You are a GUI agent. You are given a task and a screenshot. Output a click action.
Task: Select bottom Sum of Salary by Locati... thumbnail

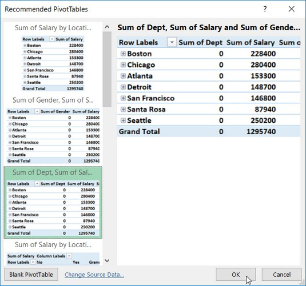[x=53, y=253]
